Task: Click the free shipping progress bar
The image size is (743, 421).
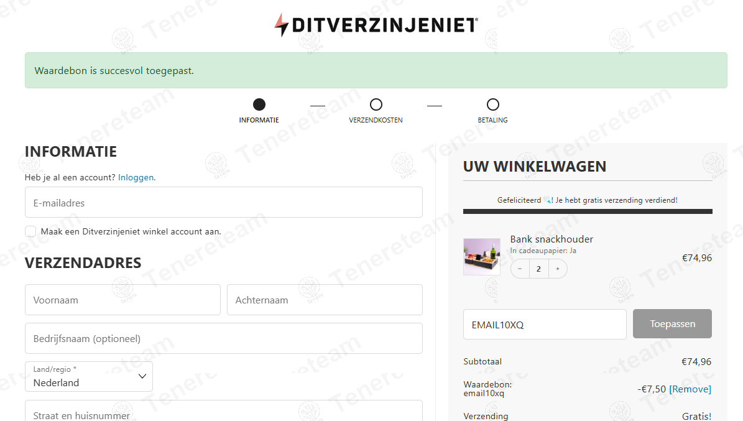Action: 588,211
